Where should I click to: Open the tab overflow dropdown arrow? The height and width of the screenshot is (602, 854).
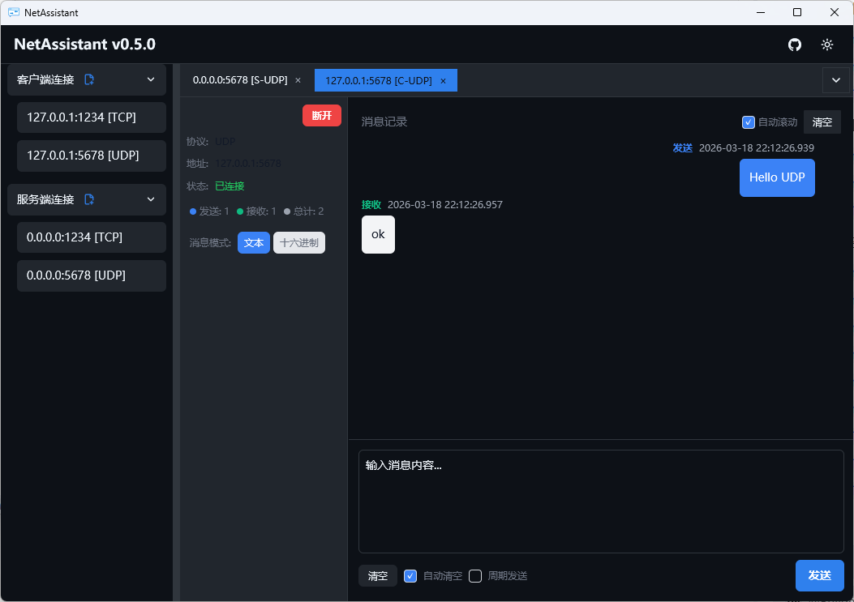(x=835, y=80)
